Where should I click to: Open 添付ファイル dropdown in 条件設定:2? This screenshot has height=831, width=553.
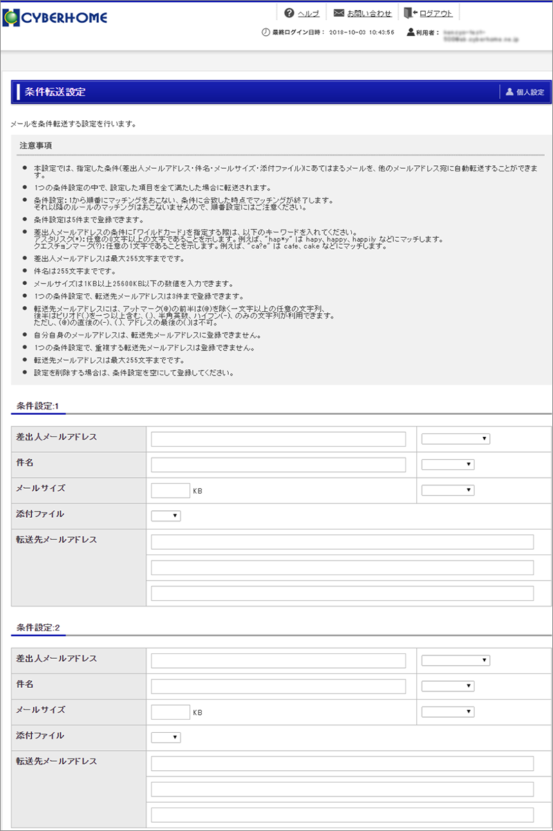click(166, 738)
